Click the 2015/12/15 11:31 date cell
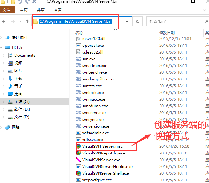209x183 pixels. [175, 39]
